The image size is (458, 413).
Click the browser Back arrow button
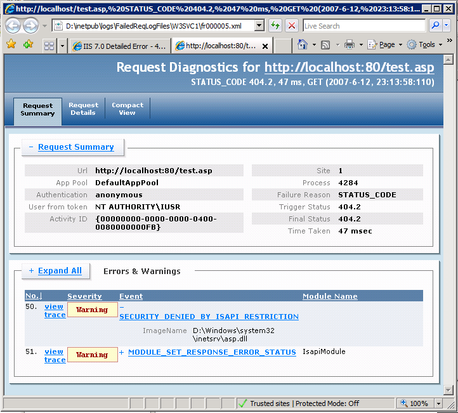click(13, 26)
